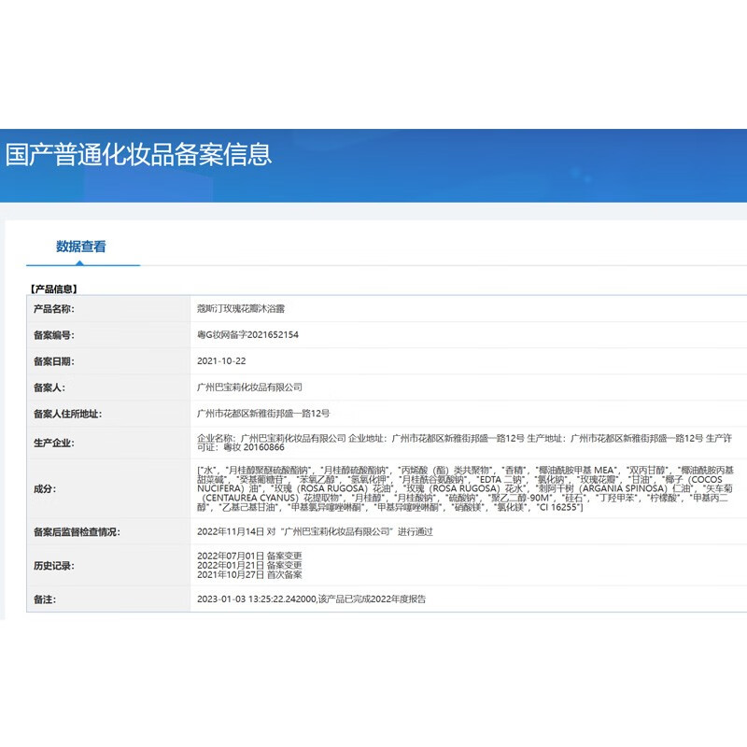Click the 备案人 label
Screen dimensions: 747x747
pyautogui.click(x=49, y=388)
